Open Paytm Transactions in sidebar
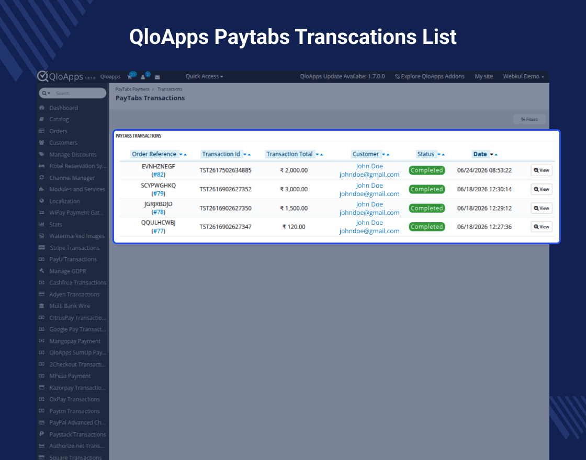Screen dimensions: 586x460 click(74, 411)
